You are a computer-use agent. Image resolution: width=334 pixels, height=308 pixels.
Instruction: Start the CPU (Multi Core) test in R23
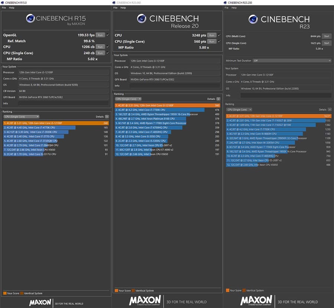click(x=327, y=36)
